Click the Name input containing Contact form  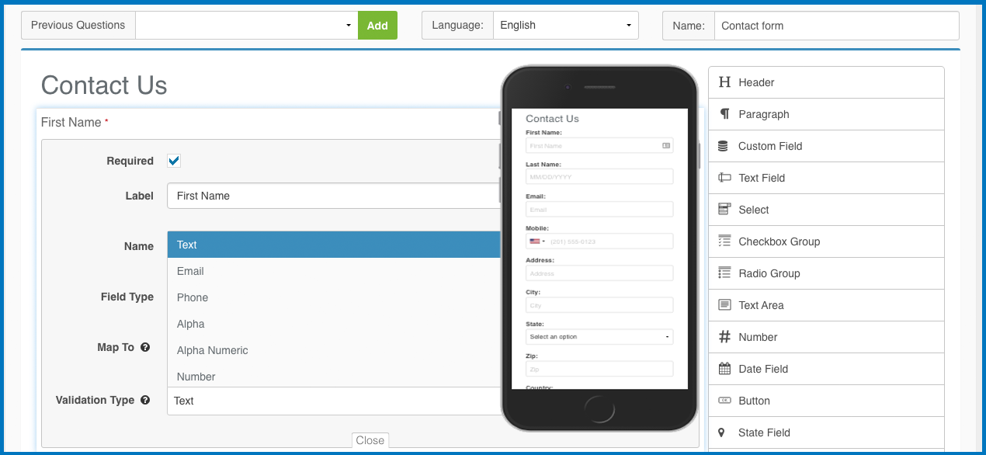coord(836,25)
